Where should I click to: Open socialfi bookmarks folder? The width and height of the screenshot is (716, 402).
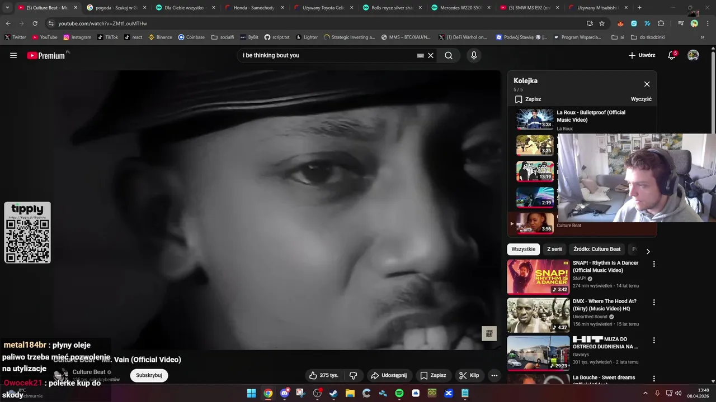(223, 37)
